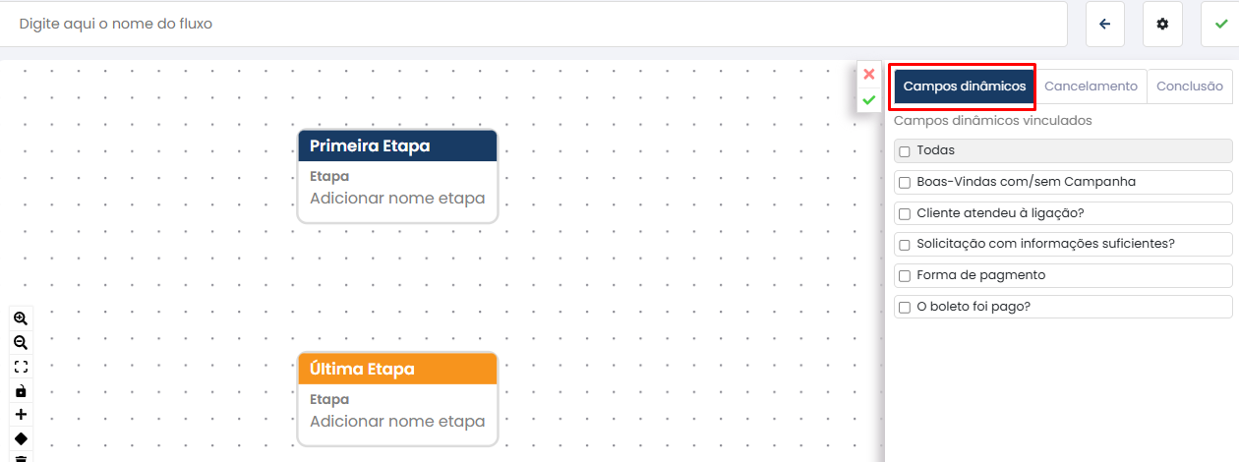The width and height of the screenshot is (1239, 462).
Task: Click the flow name input field
Action: [533, 24]
